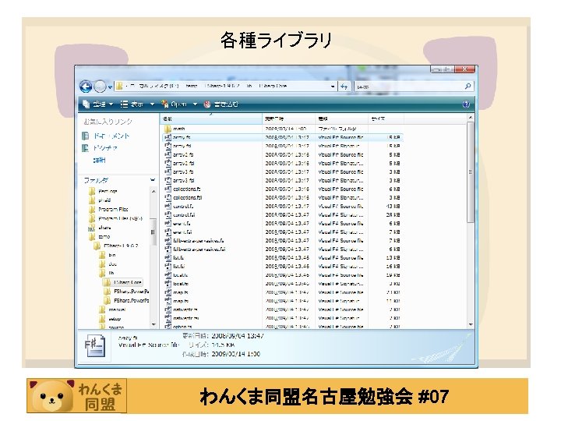Open Help with the blue question mark icon
The height and width of the screenshot is (421, 561).
(466, 104)
